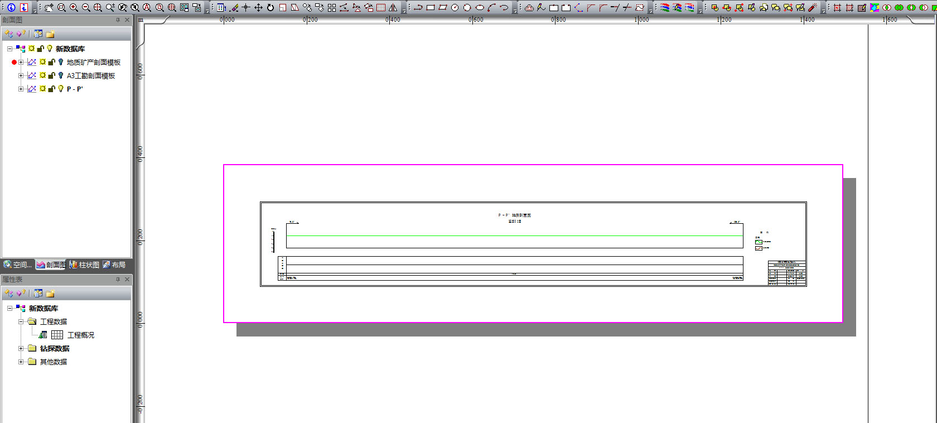This screenshot has height=423, width=937.
Task: Switch to the 剖面图 tab
Action: 51,265
